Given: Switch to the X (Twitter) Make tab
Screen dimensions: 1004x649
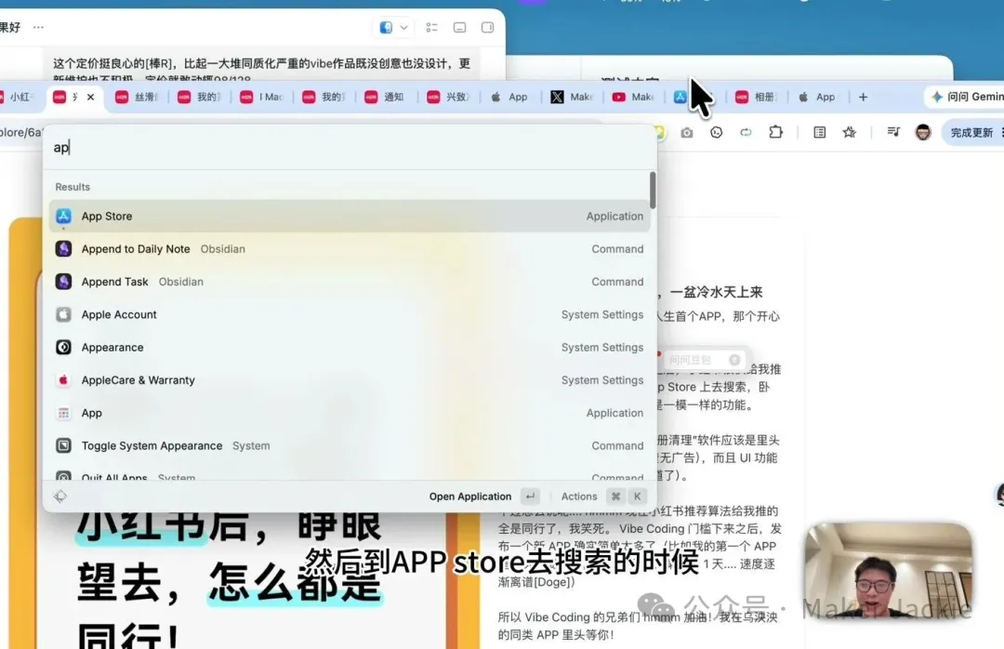Looking at the screenshot, I should coord(573,97).
